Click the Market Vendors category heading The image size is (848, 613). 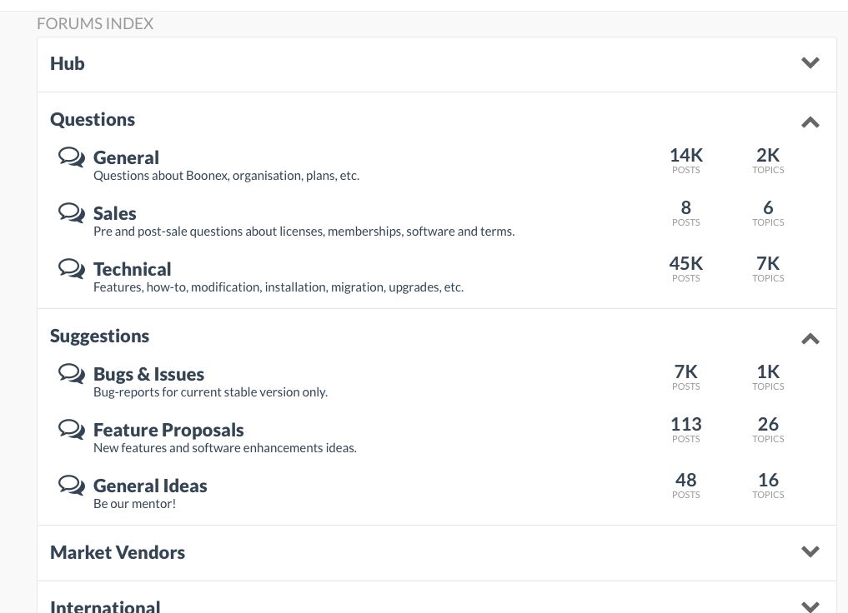click(x=118, y=552)
